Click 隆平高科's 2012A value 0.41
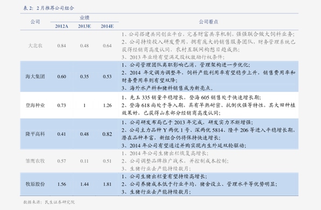 [x=62, y=134]
